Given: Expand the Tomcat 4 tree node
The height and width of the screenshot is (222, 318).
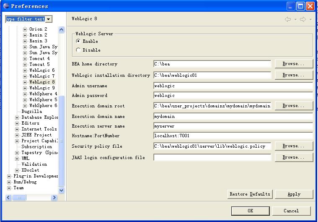Looking at the screenshot, I should (x=25, y=59).
